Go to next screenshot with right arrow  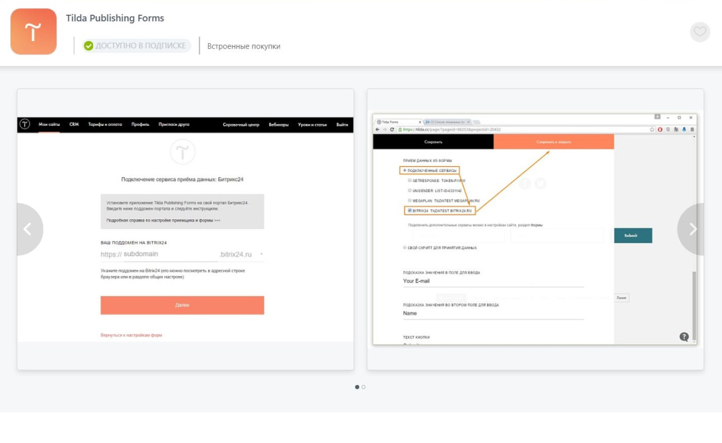click(692, 229)
